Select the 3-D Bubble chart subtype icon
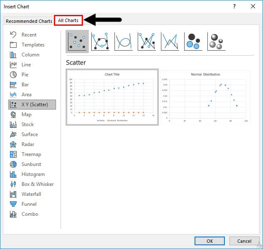Image resolution: width=263 pixels, height=249 pixels. [x=217, y=41]
